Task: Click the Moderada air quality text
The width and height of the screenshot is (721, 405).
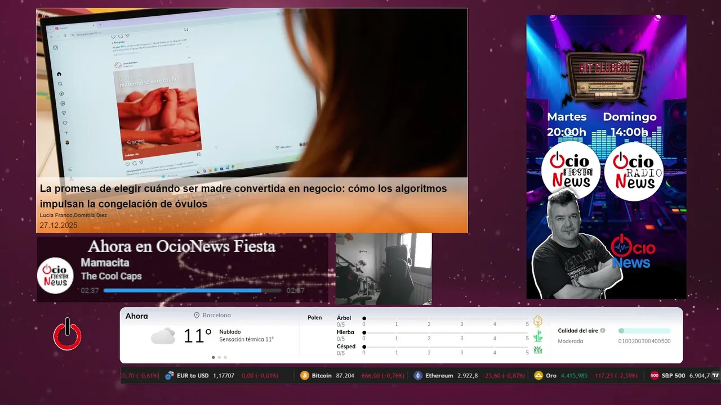Action: pos(570,341)
